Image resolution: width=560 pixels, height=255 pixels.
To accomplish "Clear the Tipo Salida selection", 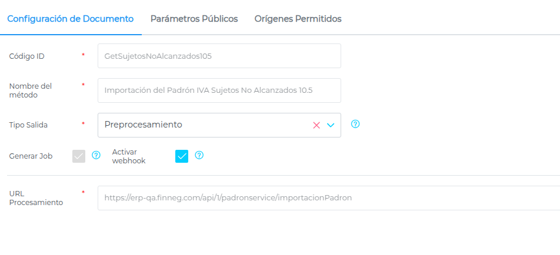I will 316,125.
